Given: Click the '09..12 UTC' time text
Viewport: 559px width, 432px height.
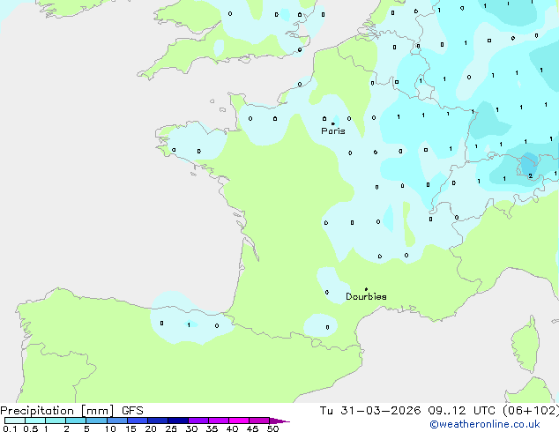Looking at the screenshot, I should point(461,411).
